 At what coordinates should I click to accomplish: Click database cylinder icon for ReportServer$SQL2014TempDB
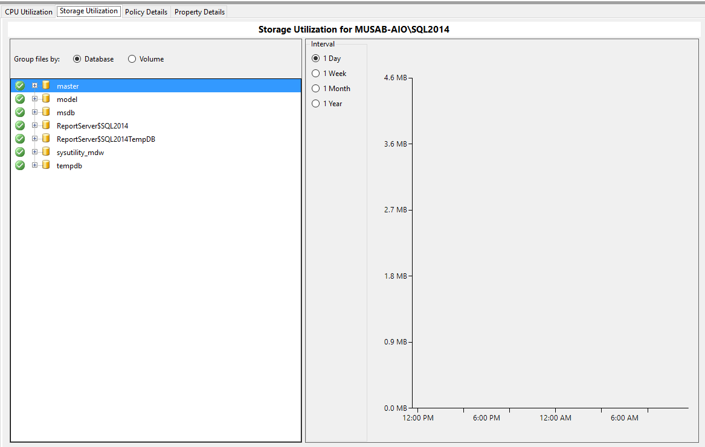(x=46, y=138)
